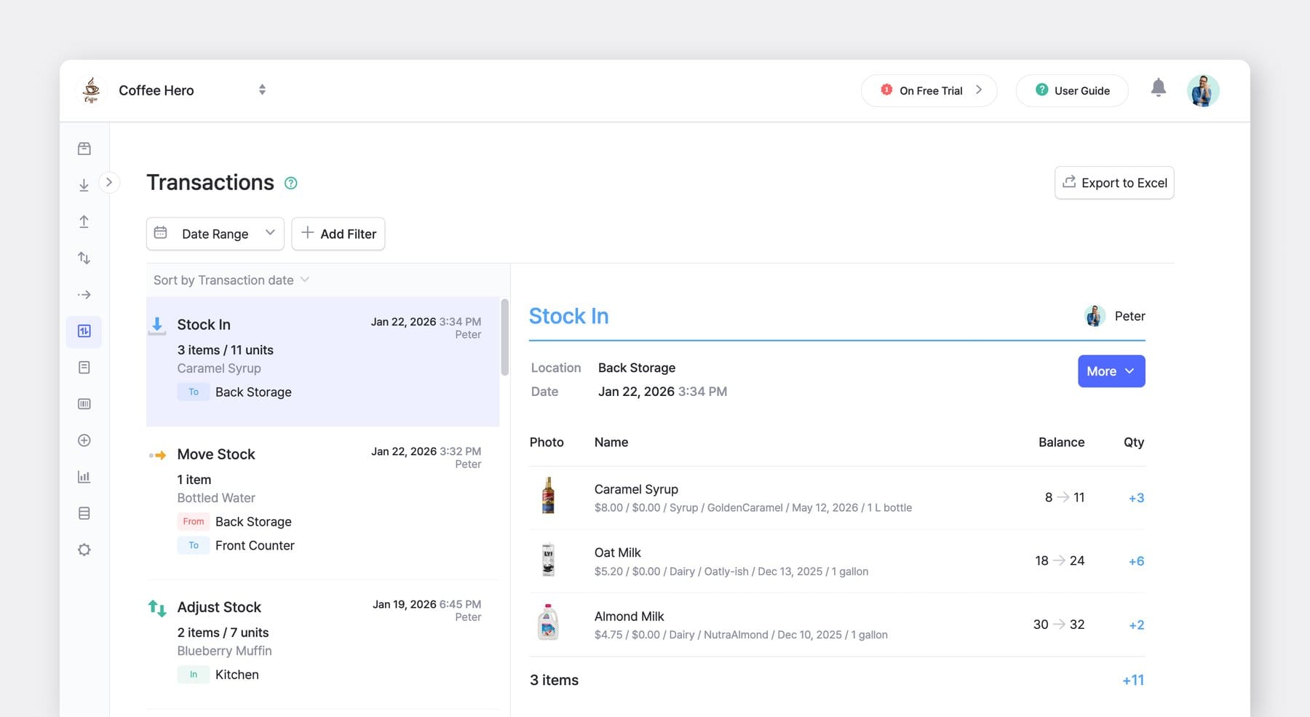Open the Barcode tool in the sidebar
The height and width of the screenshot is (717, 1310).
tap(84, 403)
